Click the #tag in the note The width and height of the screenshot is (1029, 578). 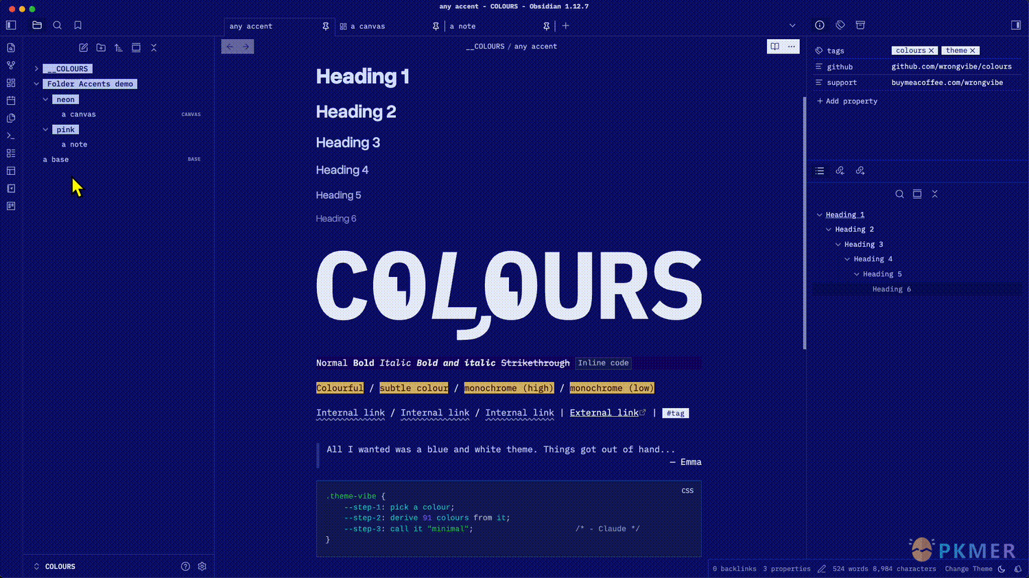tap(676, 413)
